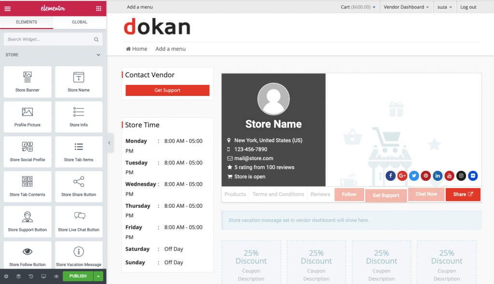Open the Elementor hamburger menu
This screenshot has width=494, height=284.
click(8, 9)
